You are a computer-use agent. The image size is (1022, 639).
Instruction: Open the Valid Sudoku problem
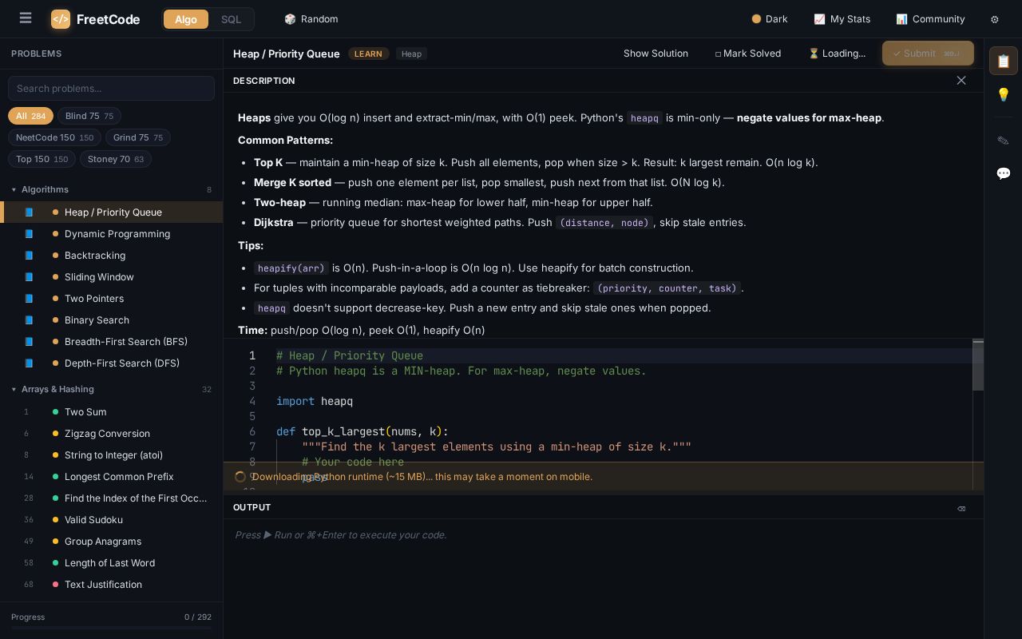(111, 520)
